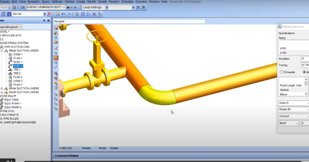Click the saved view 1 camera icon
The width and height of the screenshot is (309, 162).
(56, 95)
